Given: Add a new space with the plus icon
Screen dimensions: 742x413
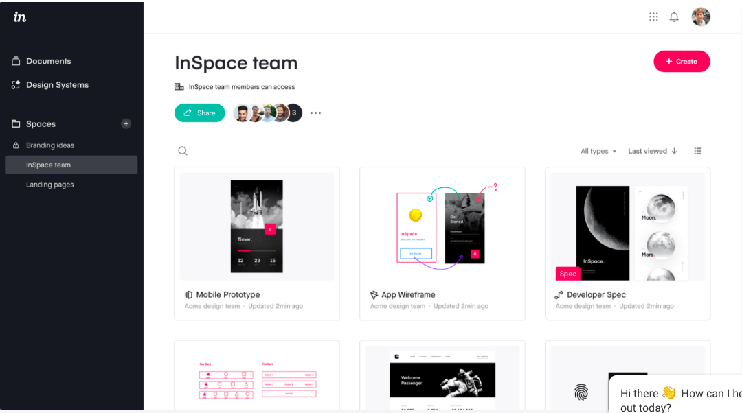Looking at the screenshot, I should coord(126,123).
